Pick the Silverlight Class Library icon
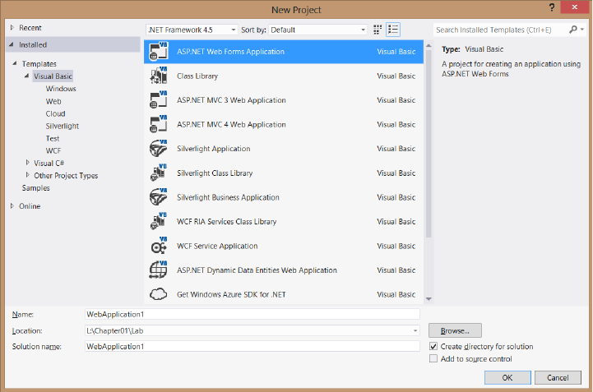Image resolution: width=593 pixels, height=392 pixels. click(159, 173)
